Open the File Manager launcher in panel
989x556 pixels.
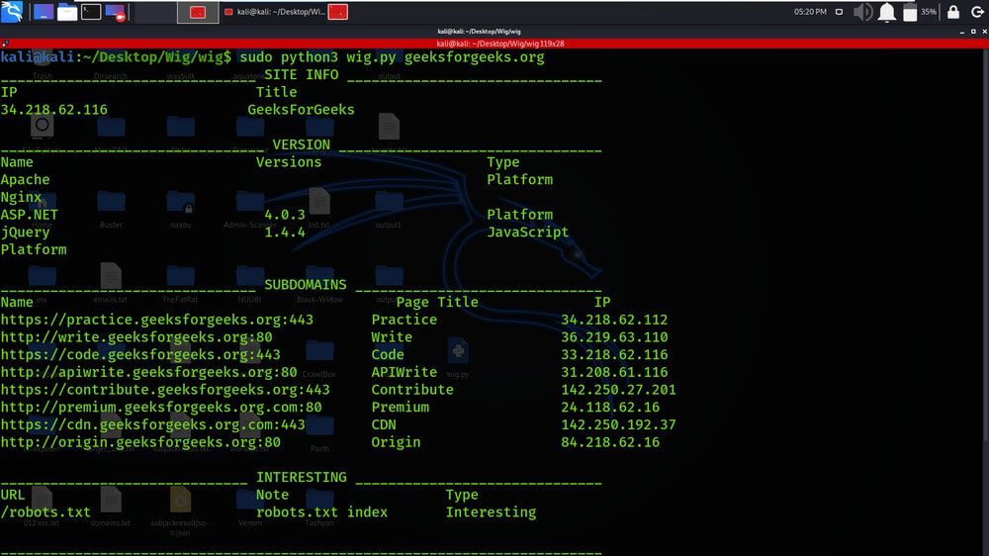(x=67, y=12)
